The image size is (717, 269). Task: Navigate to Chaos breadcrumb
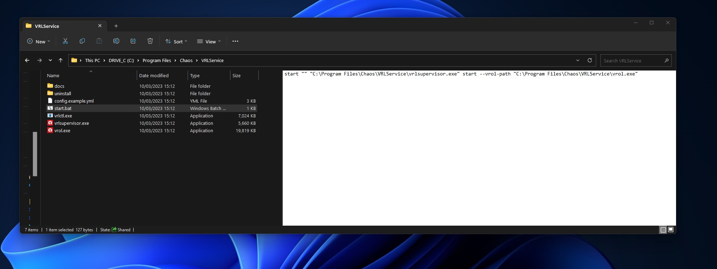pos(186,60)
